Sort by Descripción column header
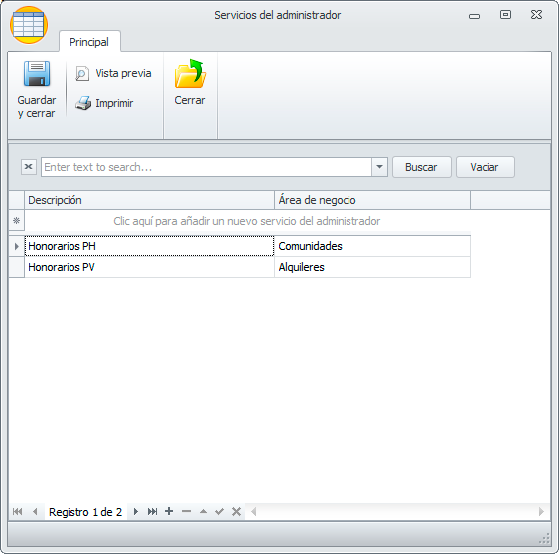The image size is (559, 554). [x=149, y=200]
